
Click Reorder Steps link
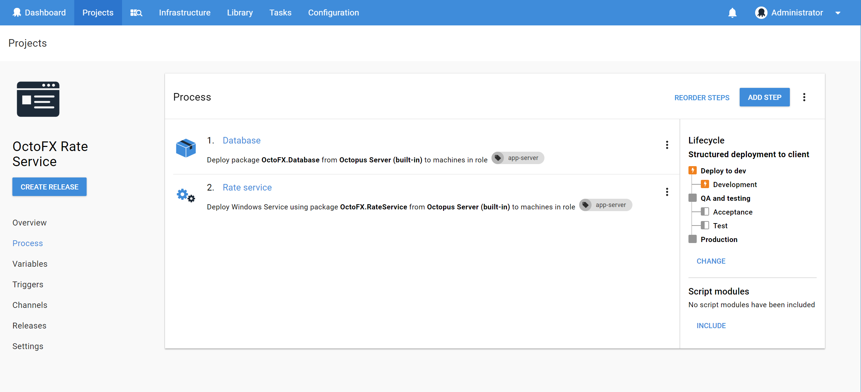pos(702,97)
